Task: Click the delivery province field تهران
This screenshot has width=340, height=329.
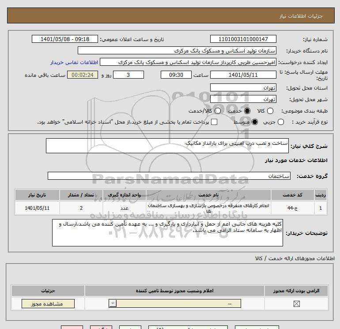Action: tap(243, 87)
